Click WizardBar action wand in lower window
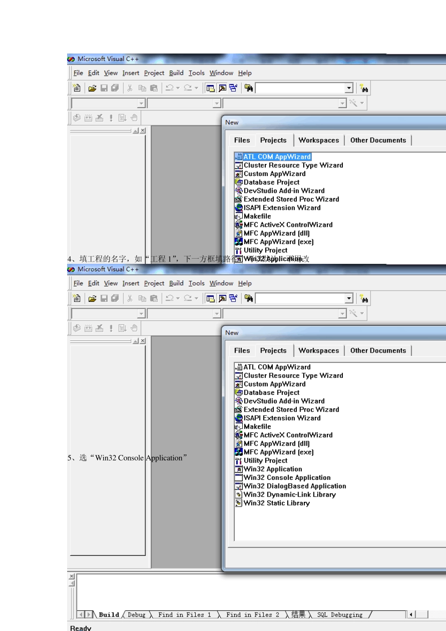The width and height of the screenshot is (446, 631). [353, 313]
